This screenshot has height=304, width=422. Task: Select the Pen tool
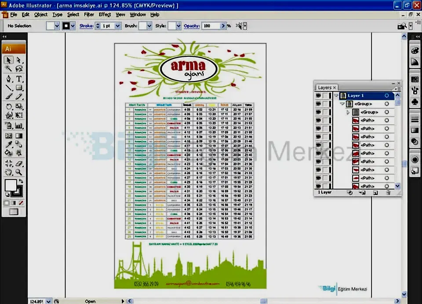pyautogui.click(x=9, y=79)
